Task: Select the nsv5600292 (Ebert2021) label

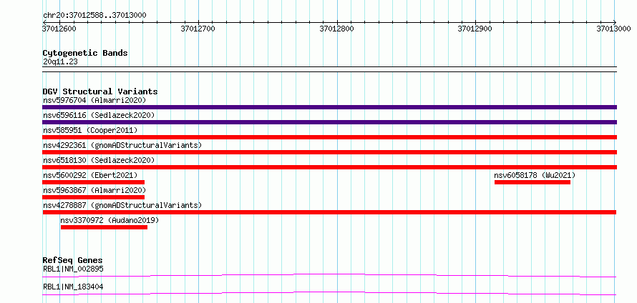Action: (x=90, y=175)
